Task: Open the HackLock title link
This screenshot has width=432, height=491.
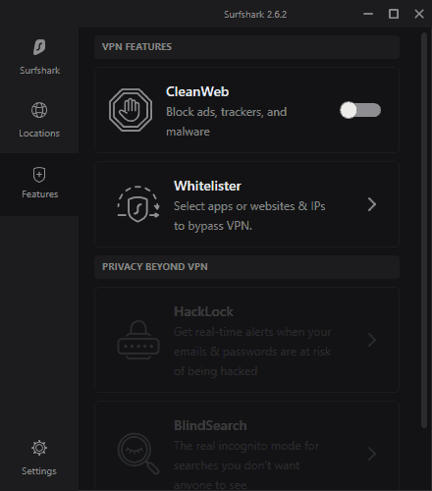Action: click(203, 311)
